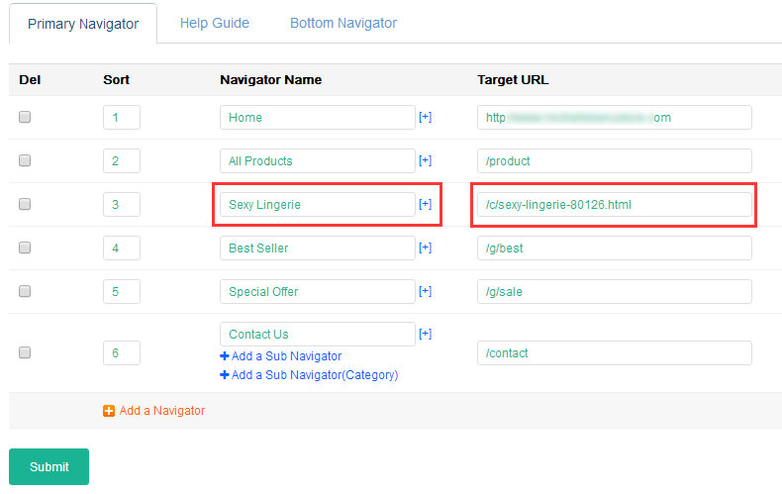Select delete checkbox for Contact Us row
Screen dimensions: 782x494
pyautogui.click(x=25, y=352)
